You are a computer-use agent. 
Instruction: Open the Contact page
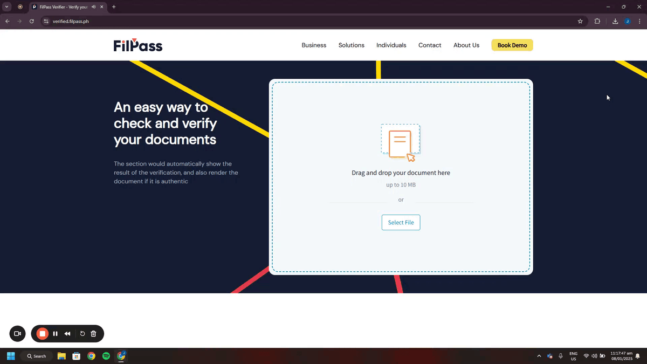(430, 45)
